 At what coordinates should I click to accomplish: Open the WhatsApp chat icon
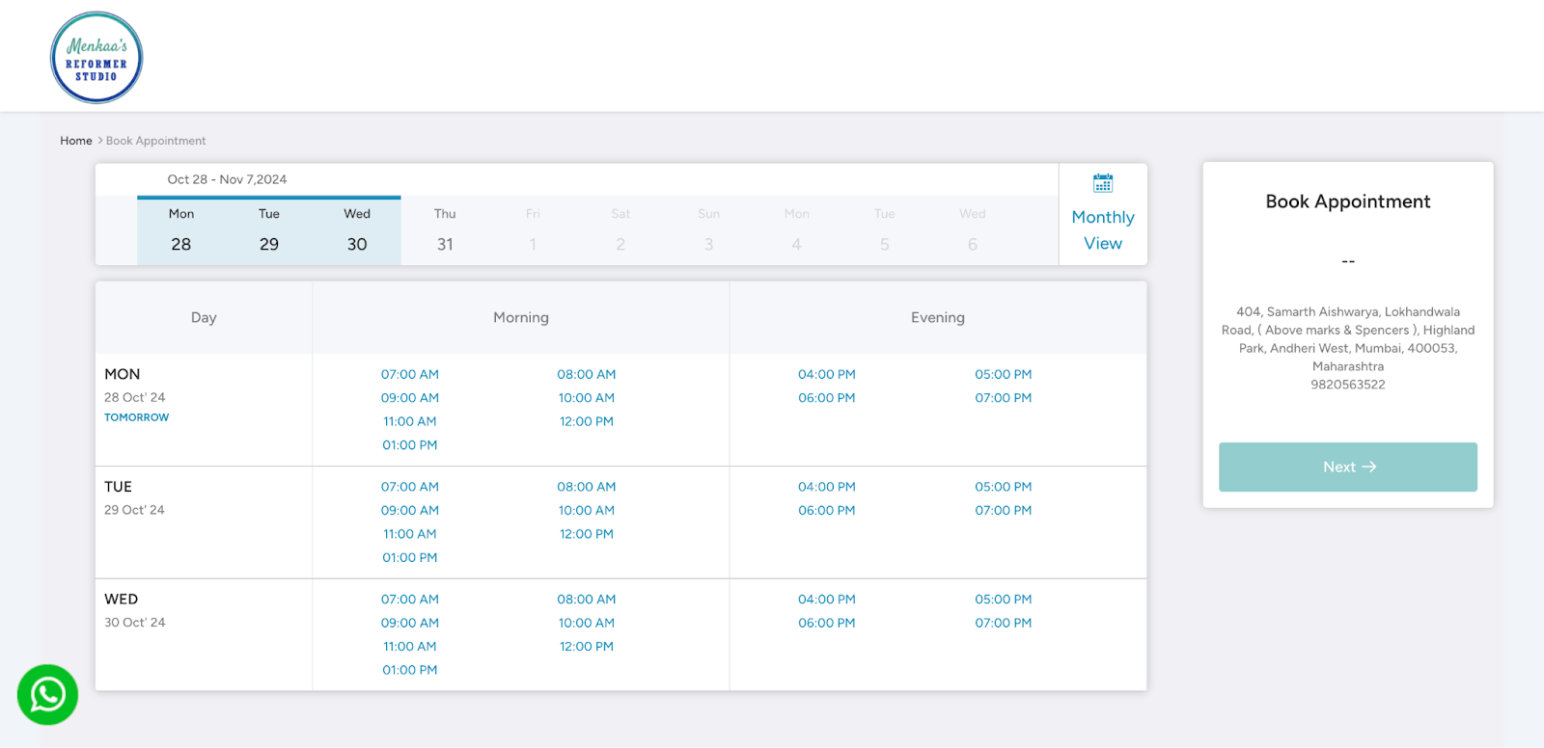point(47,694)
